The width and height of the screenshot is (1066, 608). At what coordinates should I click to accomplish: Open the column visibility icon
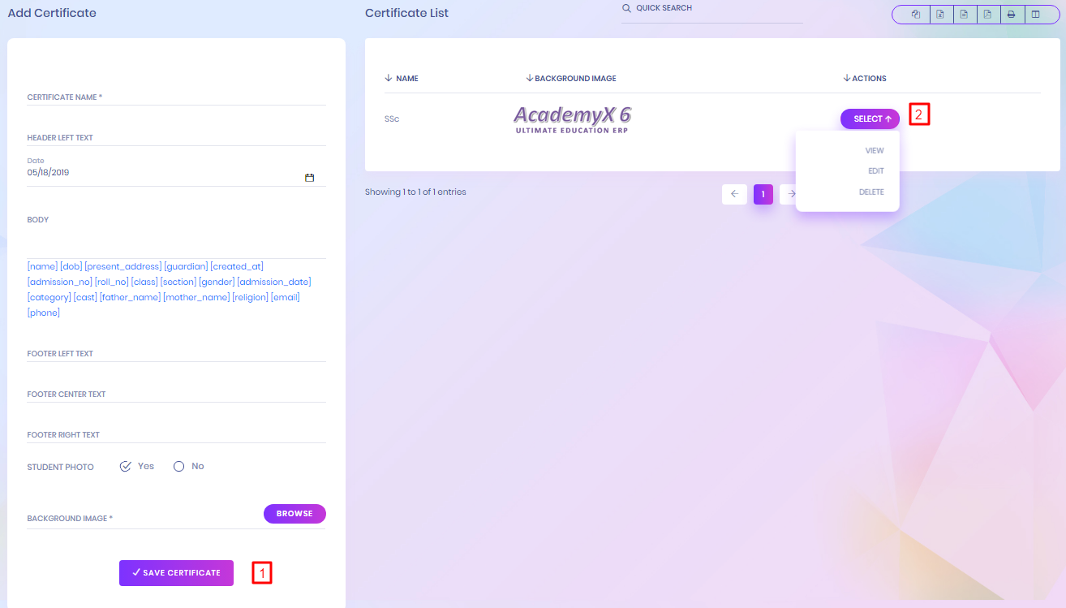[1035, 15]
